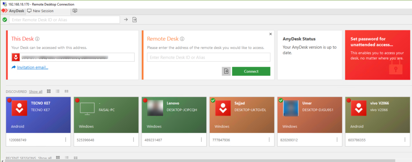Click the monitor icon on FAISAL-PC card

click(x=87, y=109)
